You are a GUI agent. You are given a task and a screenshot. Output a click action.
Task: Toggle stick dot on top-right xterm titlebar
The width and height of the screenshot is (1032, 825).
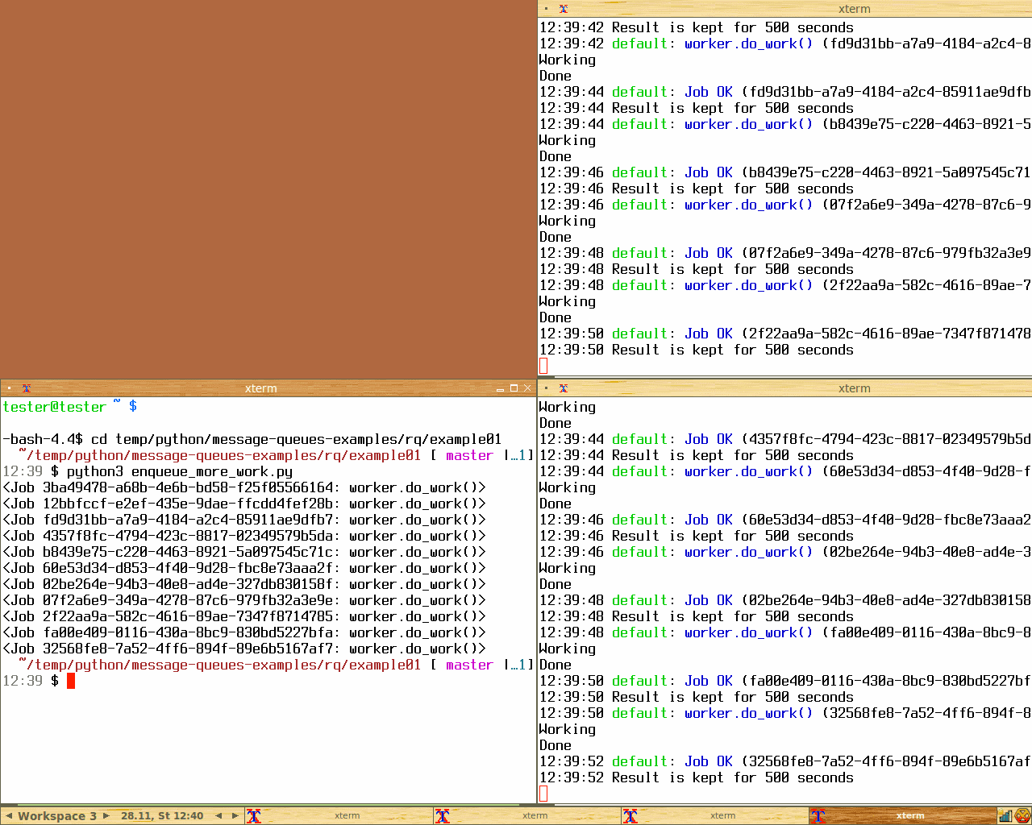546,9
